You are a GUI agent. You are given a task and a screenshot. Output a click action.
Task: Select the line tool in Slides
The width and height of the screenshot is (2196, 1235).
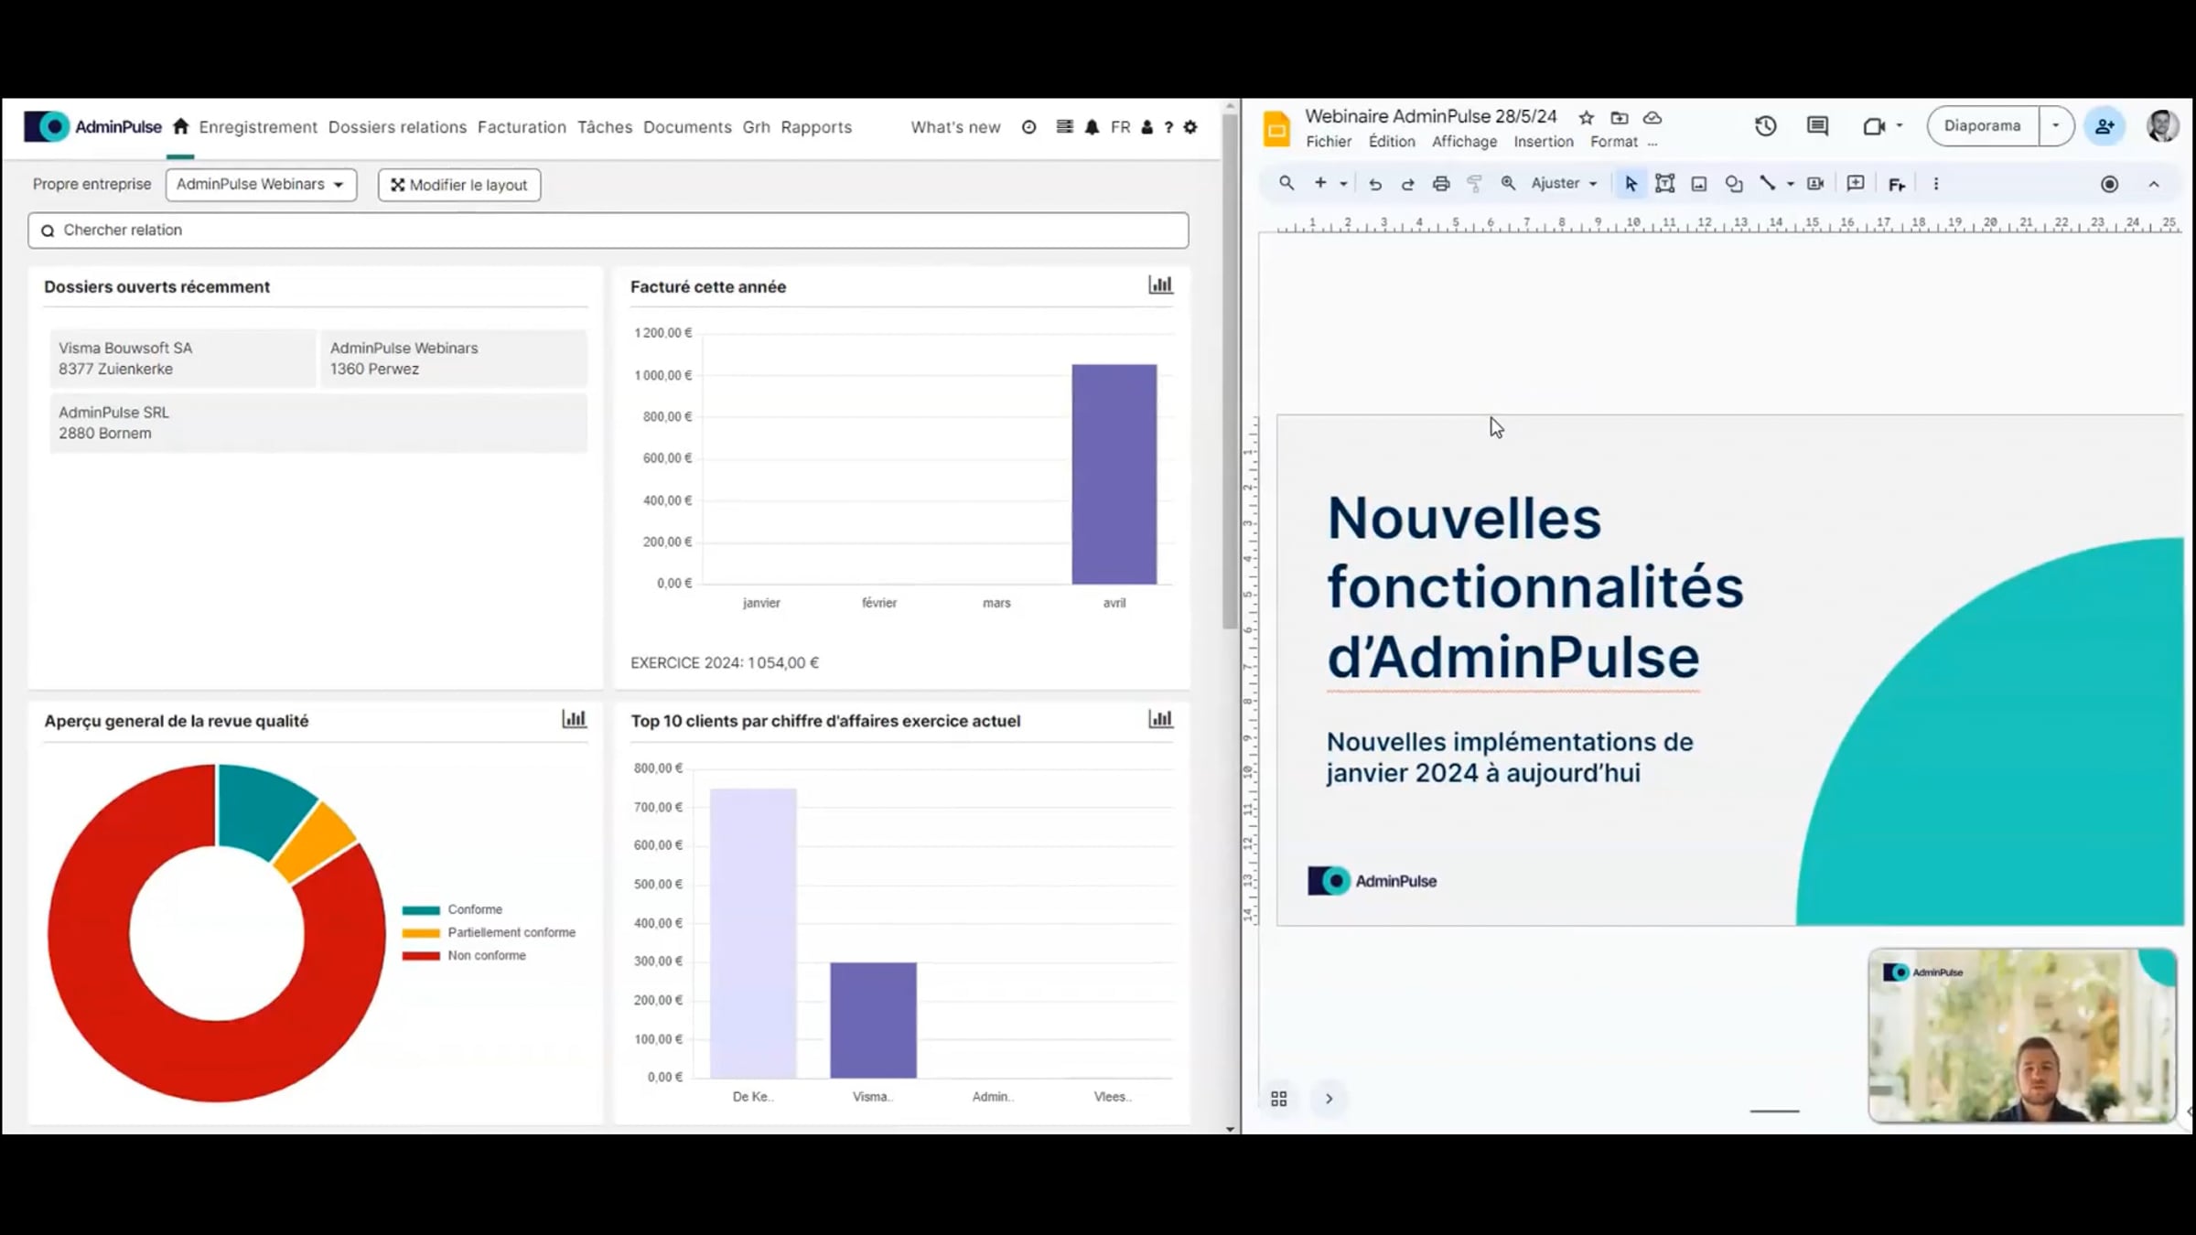1768,184
